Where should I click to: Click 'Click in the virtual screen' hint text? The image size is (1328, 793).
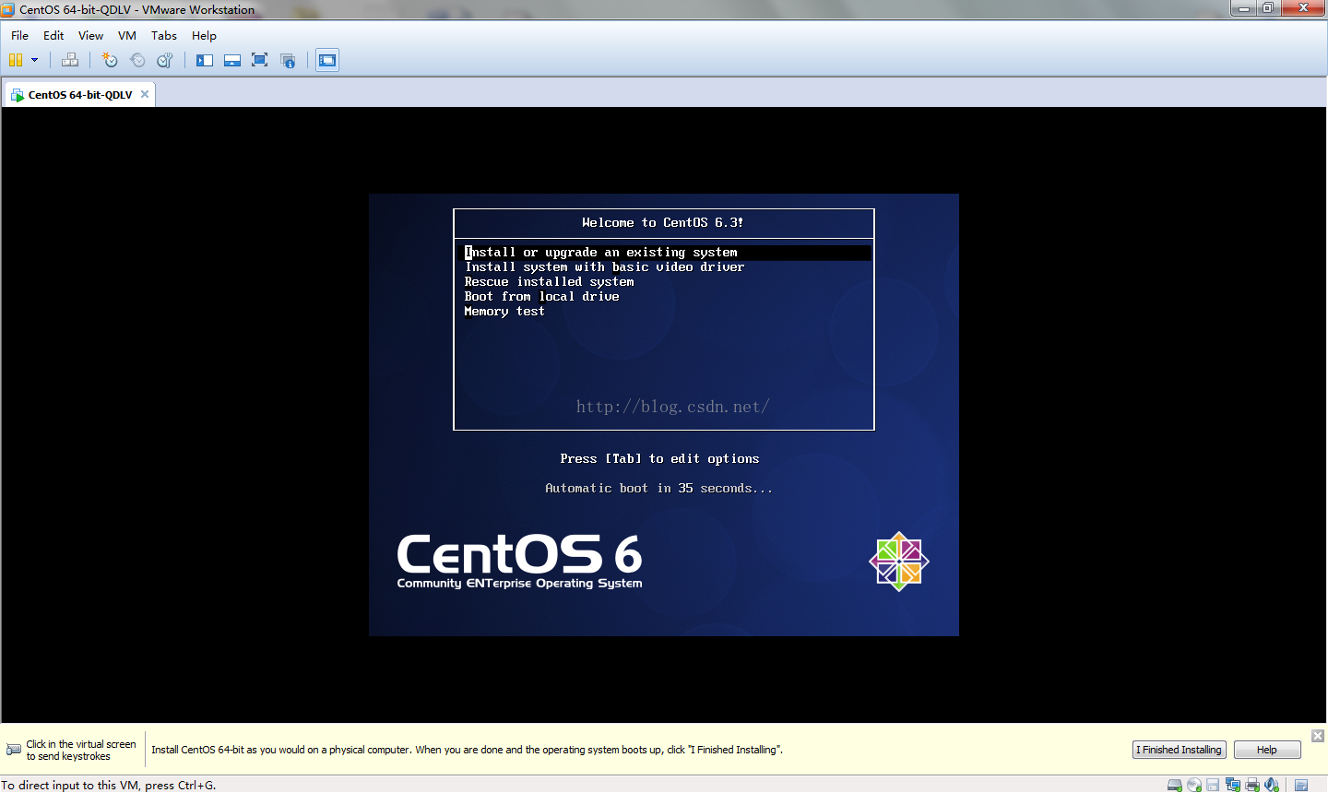coord(80,750)
